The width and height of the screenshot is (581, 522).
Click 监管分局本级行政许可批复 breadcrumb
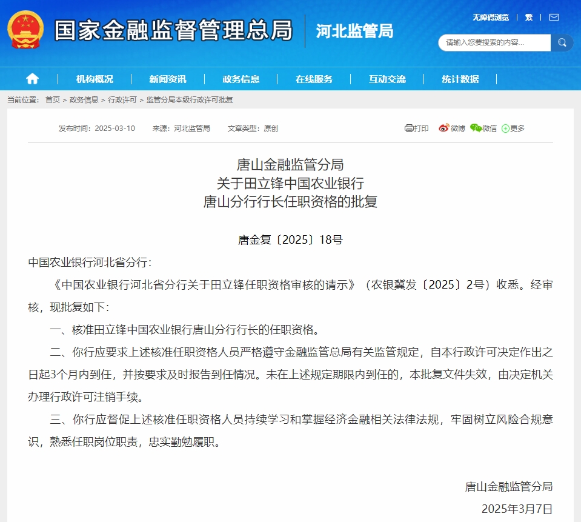coord(190,99)
